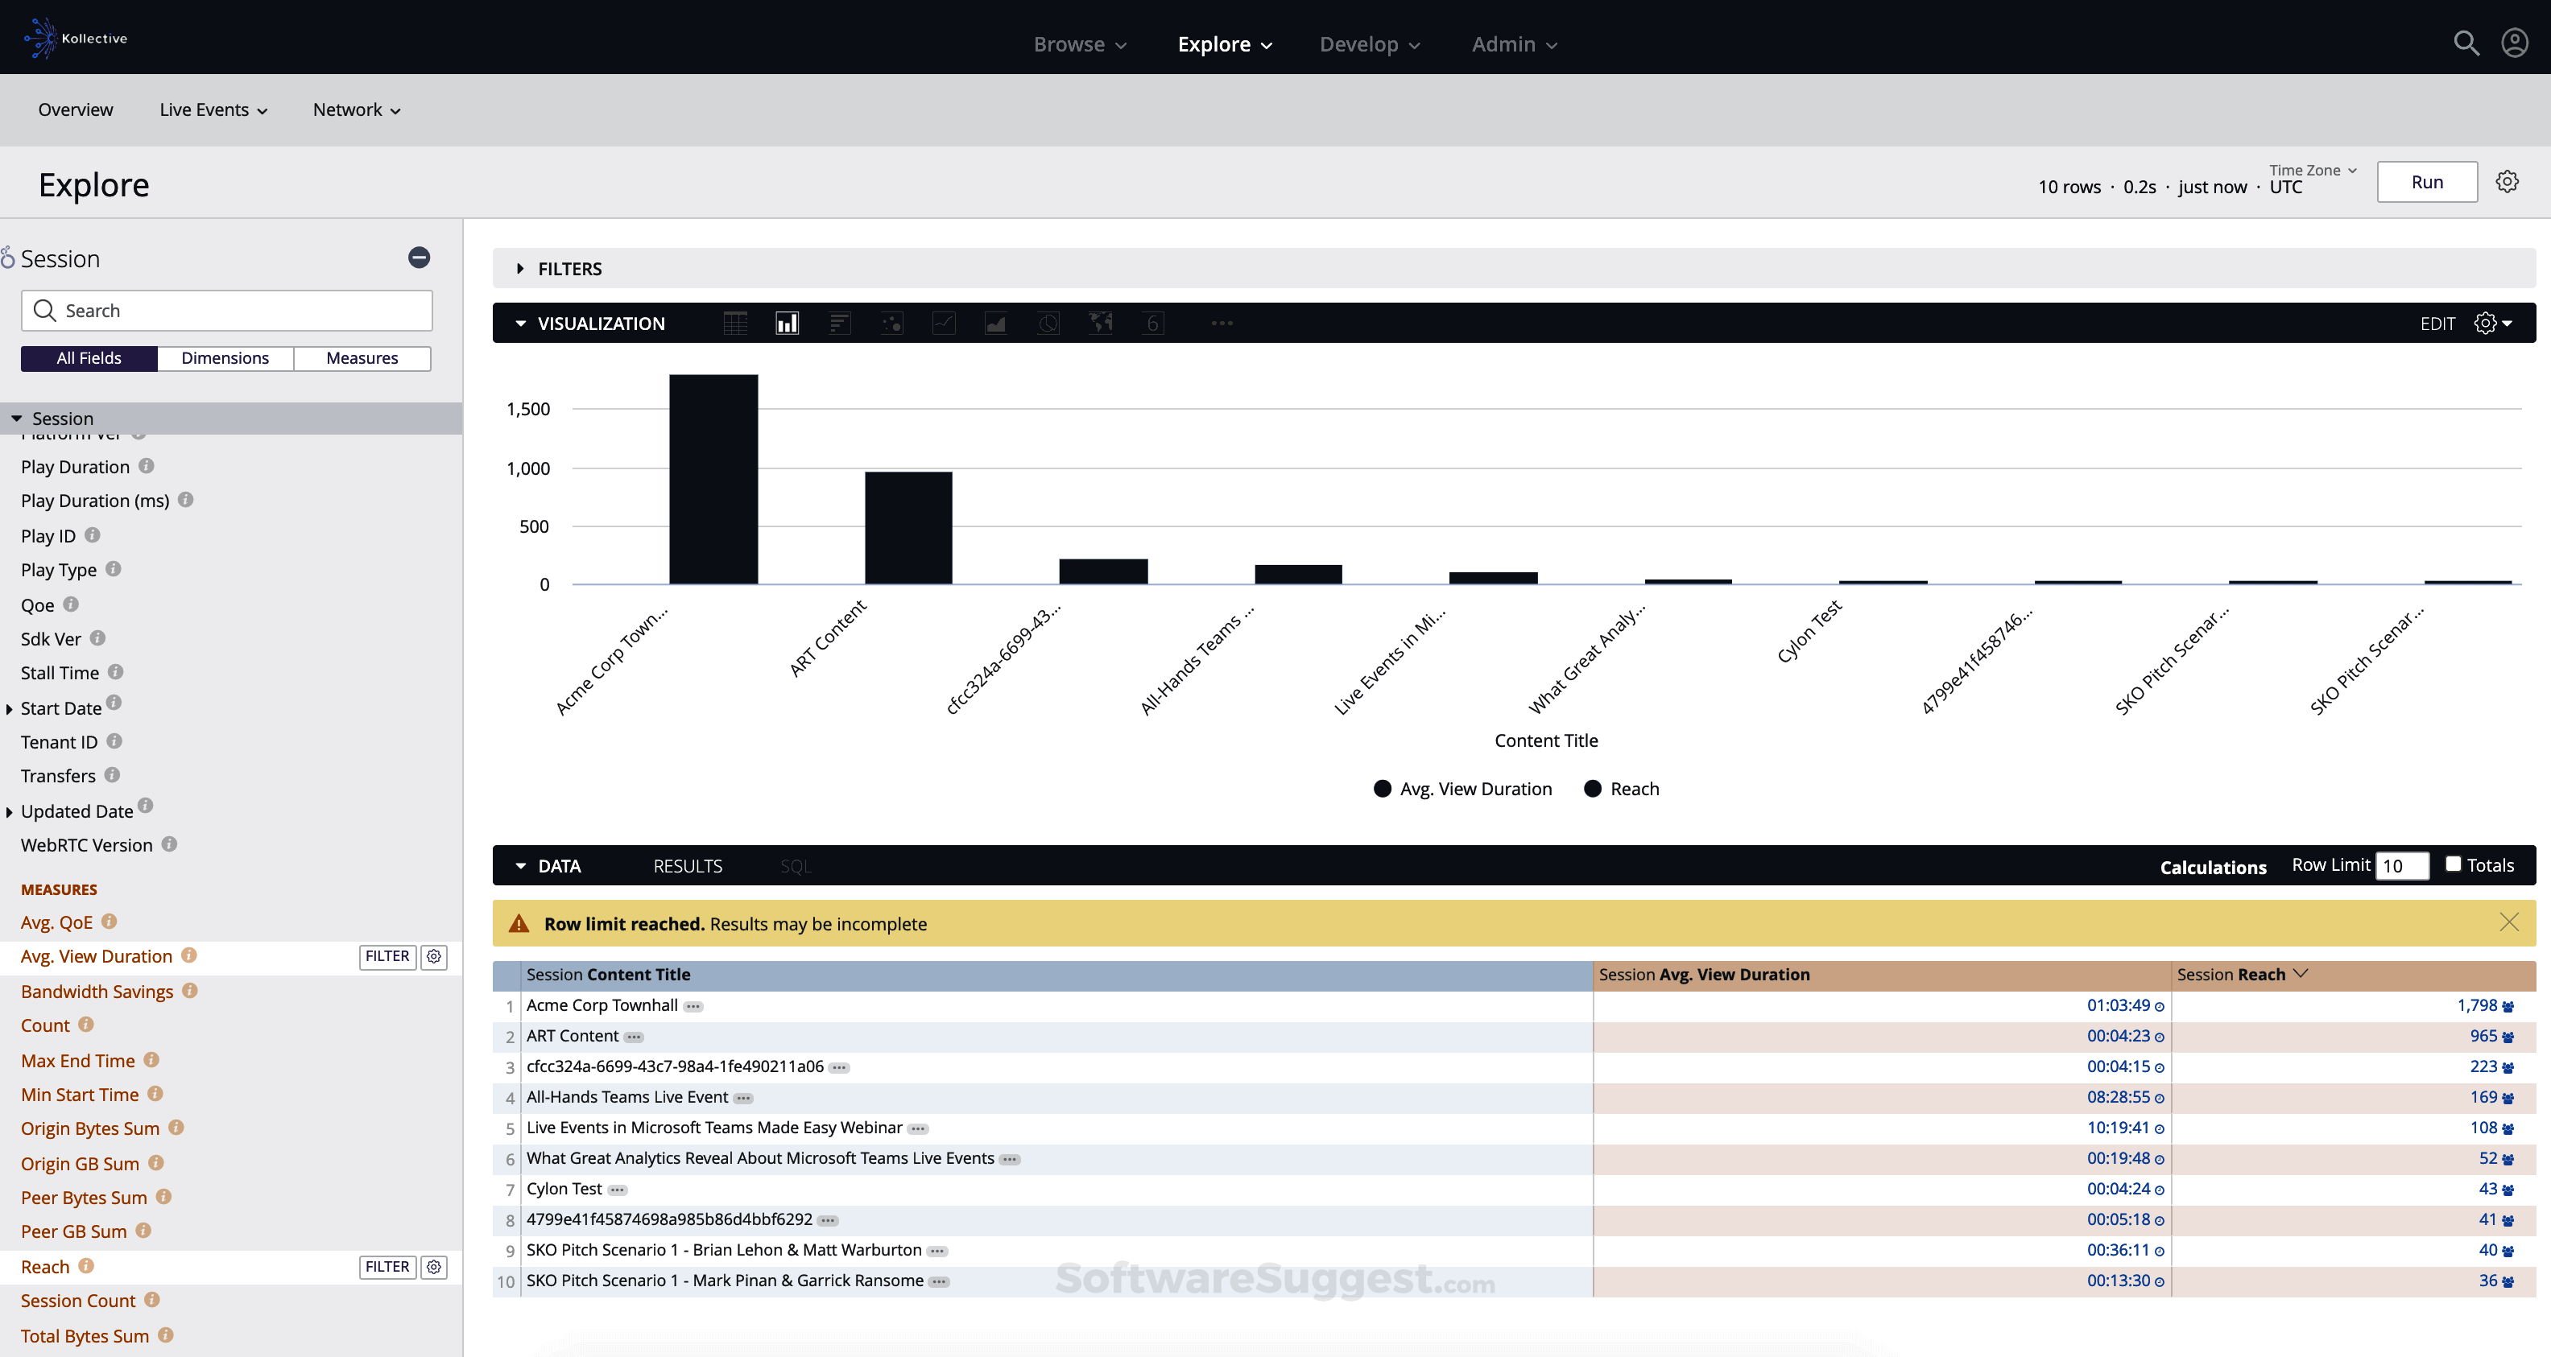This screenshot has height=1357, width=2551.
Task: Choose the horizontal bar chart visualization
Action: 839,323
